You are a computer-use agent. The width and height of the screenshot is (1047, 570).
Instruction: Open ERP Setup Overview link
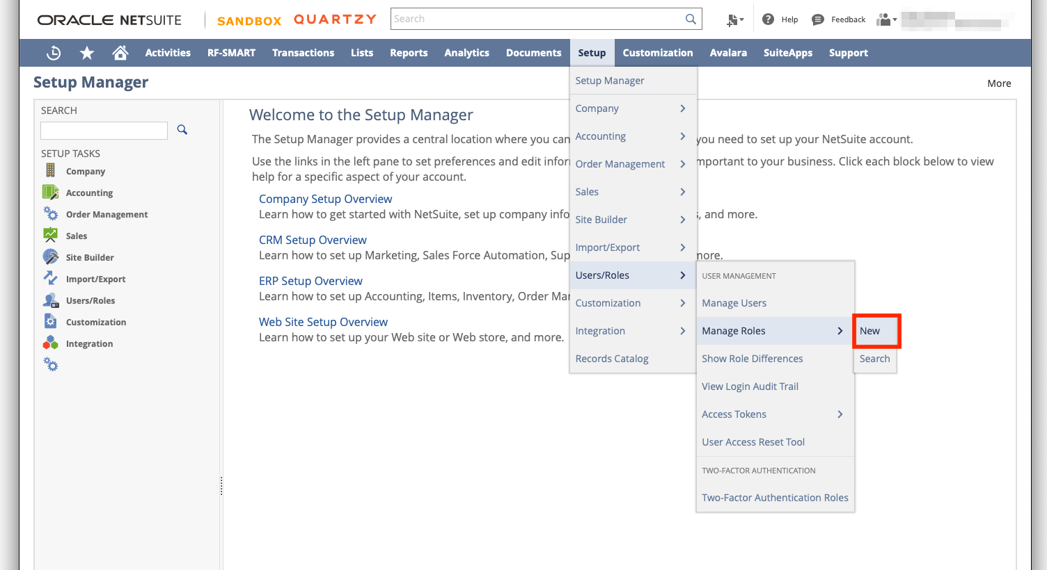pos(310,281)
